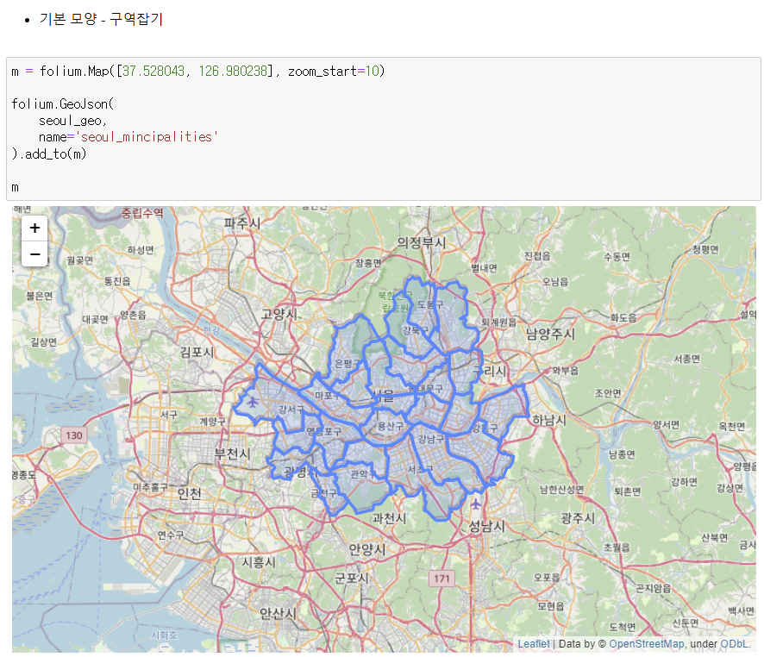Click the seoul_geo, argument line
Viewport: 764px width, 657px height.
pos(72,121)
